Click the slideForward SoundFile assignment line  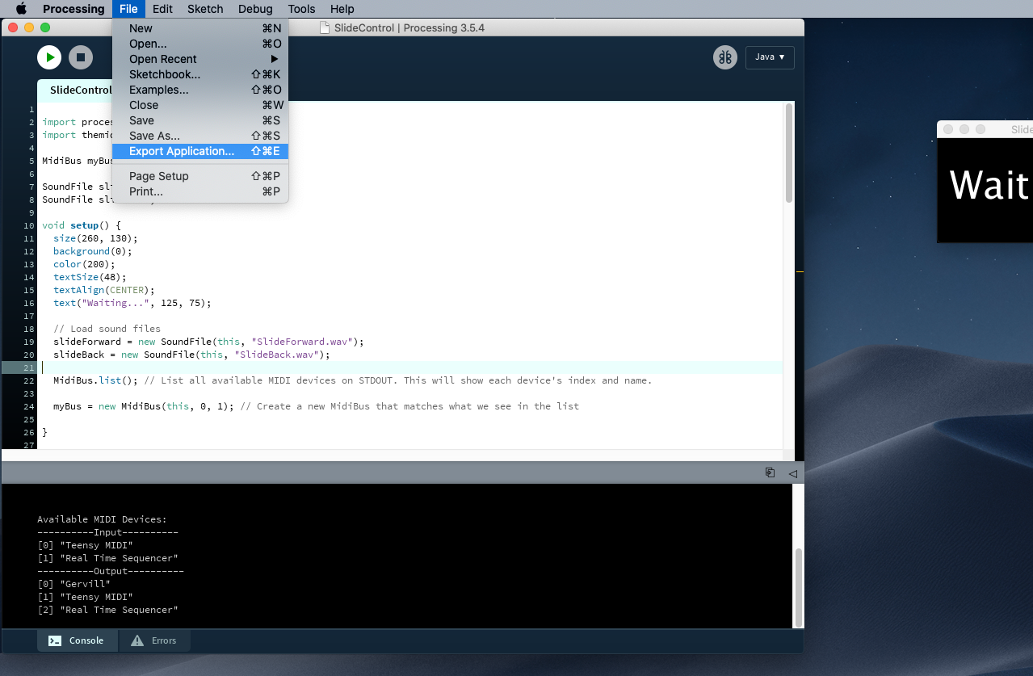point(208,342)
